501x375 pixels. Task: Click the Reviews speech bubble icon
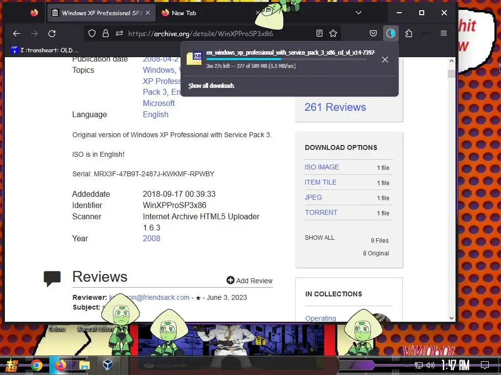click(52, 278)
